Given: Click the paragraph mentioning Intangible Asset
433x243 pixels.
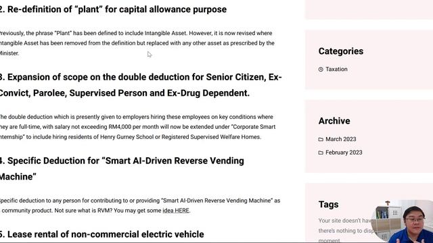Looking at the screenshot, I should pos(137,43).
